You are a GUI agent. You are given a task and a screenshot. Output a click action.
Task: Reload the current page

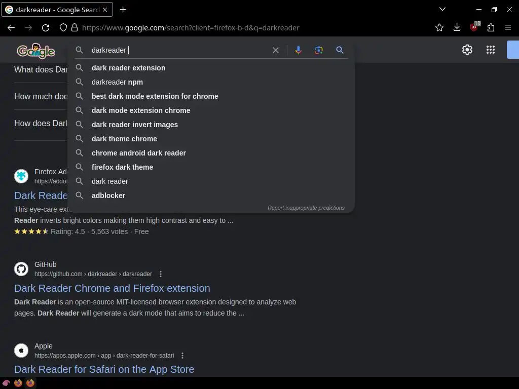(46, 28)
